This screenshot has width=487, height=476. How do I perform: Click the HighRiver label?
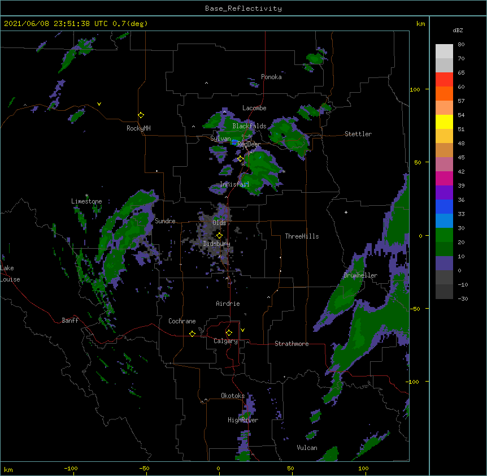(243, 420)
